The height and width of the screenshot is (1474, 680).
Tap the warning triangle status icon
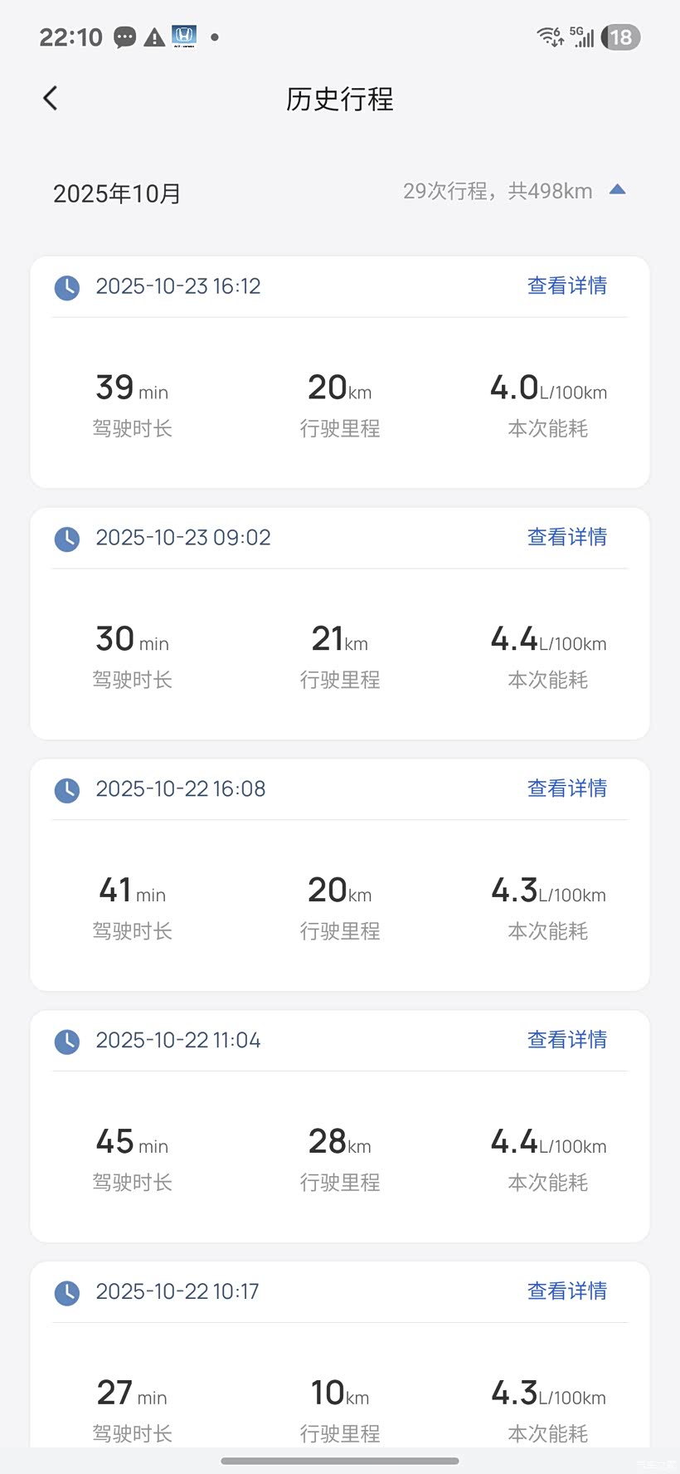[154, 37]
